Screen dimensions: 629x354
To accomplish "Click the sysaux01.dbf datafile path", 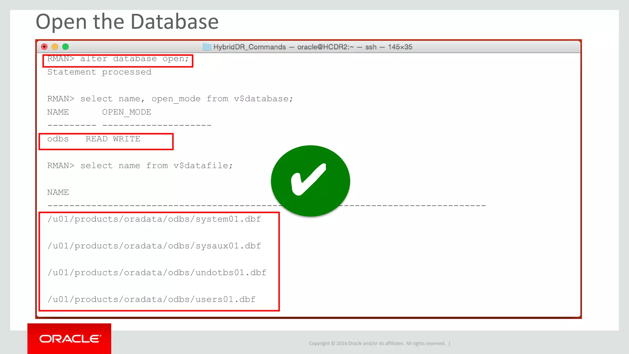I will pos(154,246).
